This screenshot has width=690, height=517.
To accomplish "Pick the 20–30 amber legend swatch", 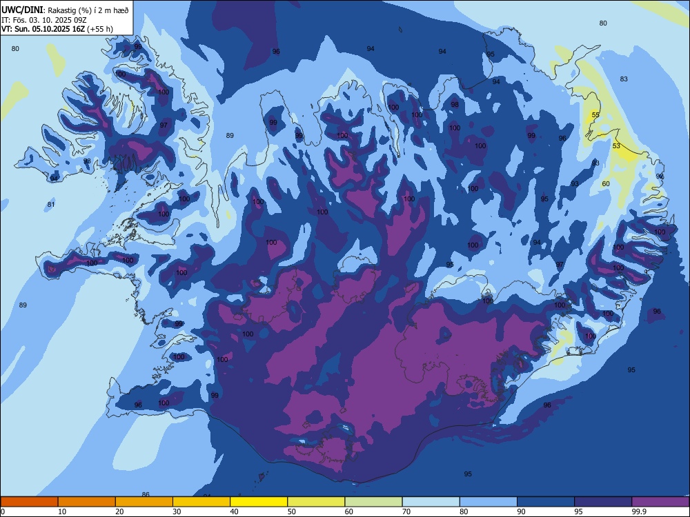I will coord(144,502).
